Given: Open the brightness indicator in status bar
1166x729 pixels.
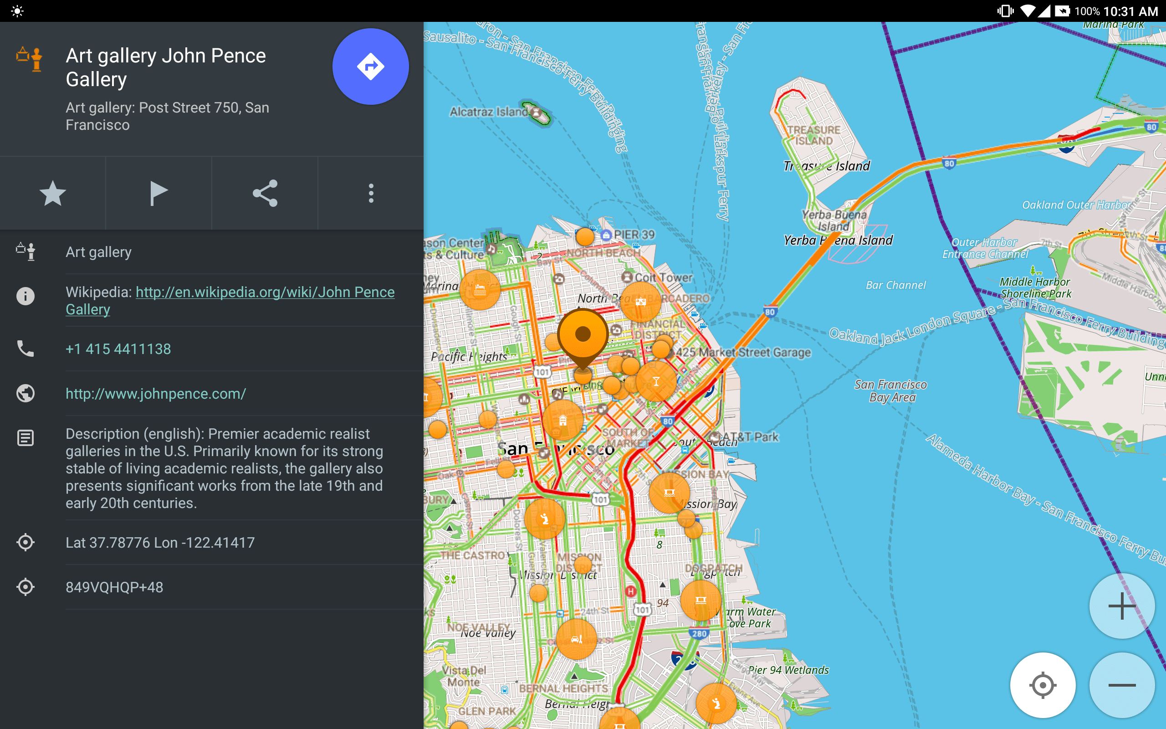Looking at the screenshot, I should pos(17,11).
